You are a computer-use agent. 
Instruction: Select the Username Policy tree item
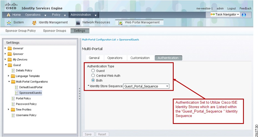[x=26, y=115]
